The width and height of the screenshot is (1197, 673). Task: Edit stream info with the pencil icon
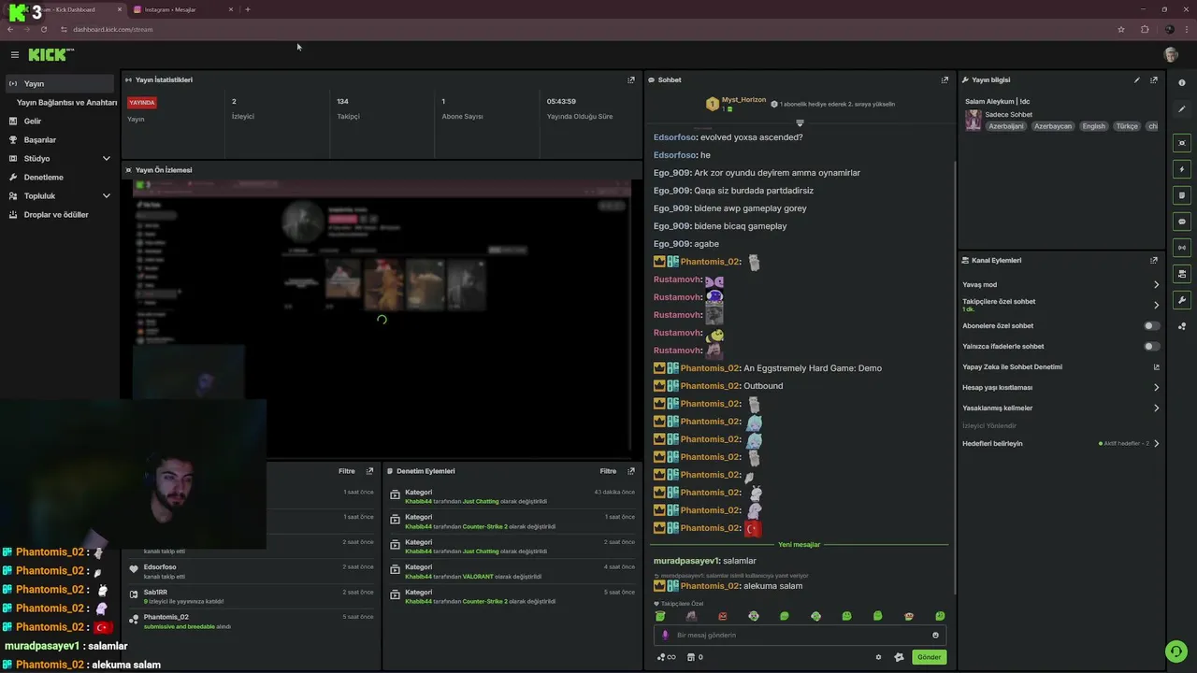1137,79
